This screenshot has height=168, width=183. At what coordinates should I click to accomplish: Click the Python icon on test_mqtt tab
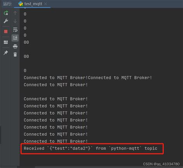(x=20, y=4)
